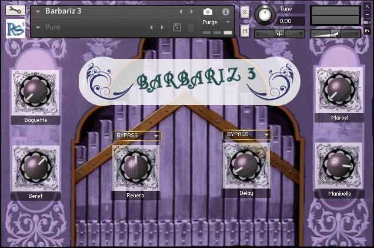
Task: Expand the Purge dropdown menu
Action: click(228, 22)
